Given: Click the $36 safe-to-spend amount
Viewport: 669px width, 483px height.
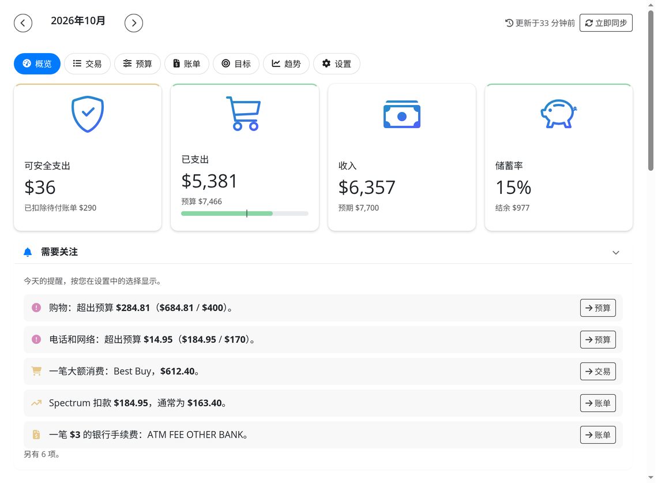Looking at the screenshot, I should coord(40,188).
